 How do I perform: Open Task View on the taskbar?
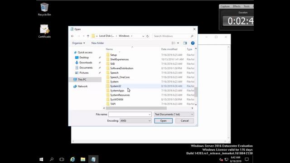pos(62,159)
